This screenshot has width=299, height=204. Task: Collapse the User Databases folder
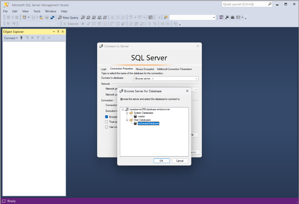point(127,120)
